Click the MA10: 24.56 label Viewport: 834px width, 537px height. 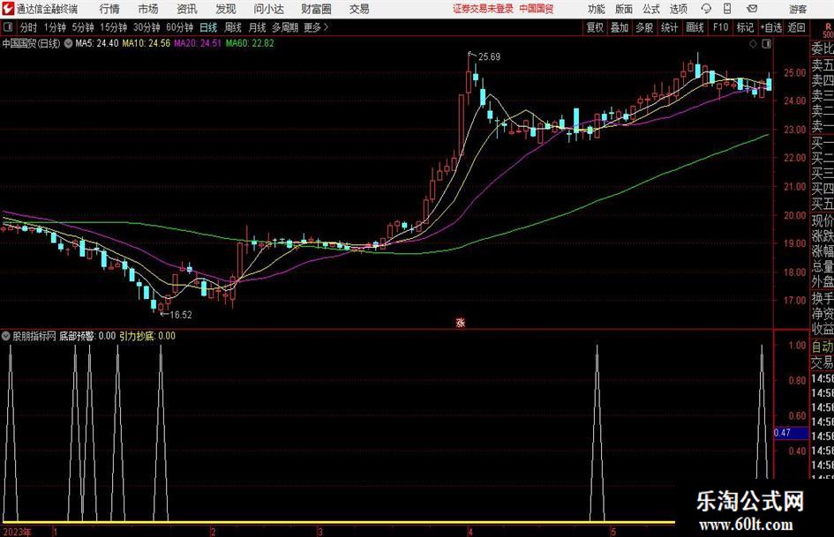(x=147, y=43)
